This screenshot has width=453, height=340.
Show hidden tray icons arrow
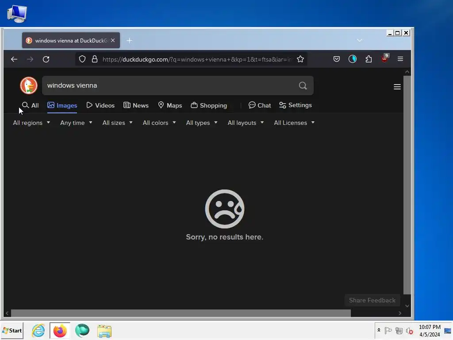[x=379, y=330]
